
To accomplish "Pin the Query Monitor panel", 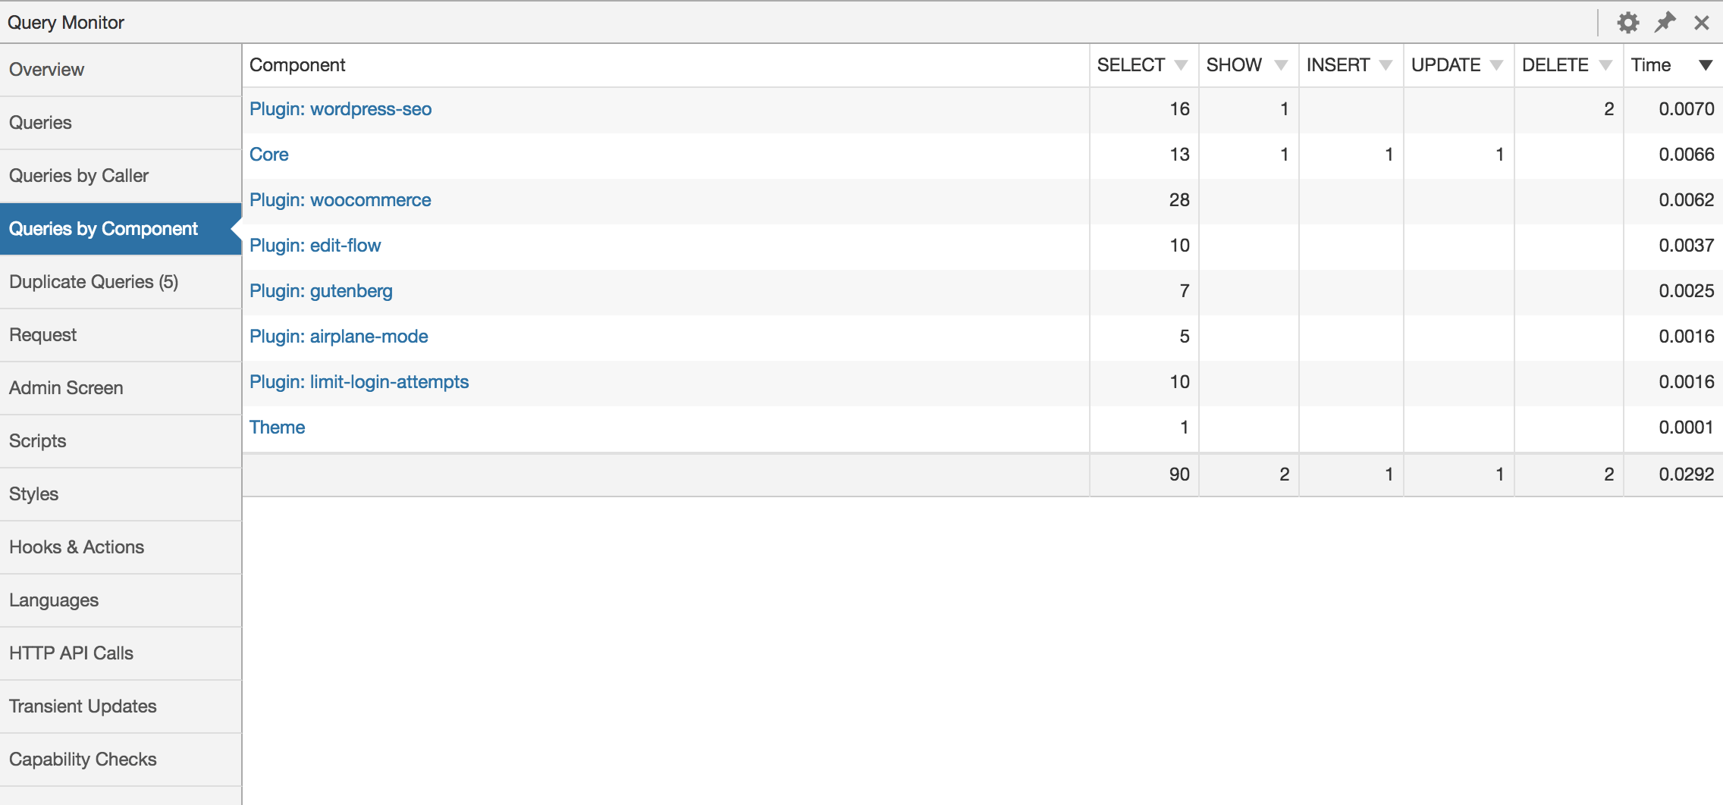I will click(1665, 22).
